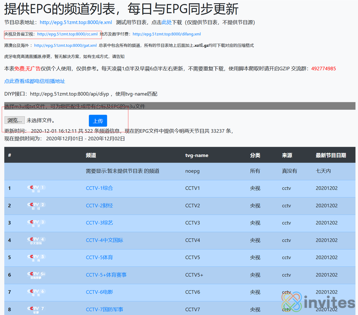This screenshot has height=315, width=358.
Task: Click the cctv source in CCTV-5 row
Action: (286, 257)
